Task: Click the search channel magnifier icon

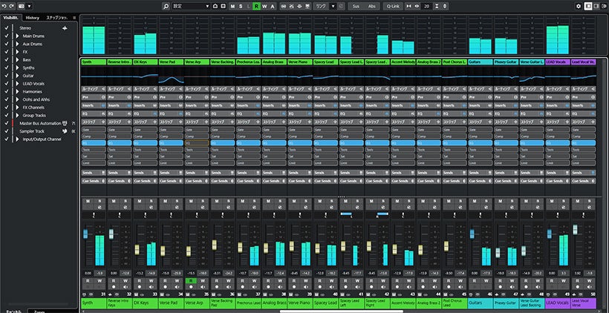Action: click(166, 6)
